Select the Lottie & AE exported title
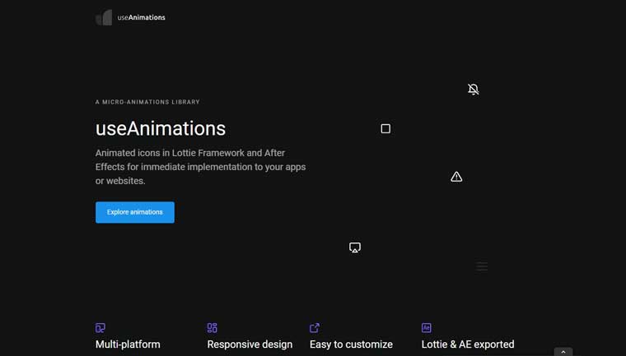The width and height of the screenshot is (626, 356). tap(468, 344)
